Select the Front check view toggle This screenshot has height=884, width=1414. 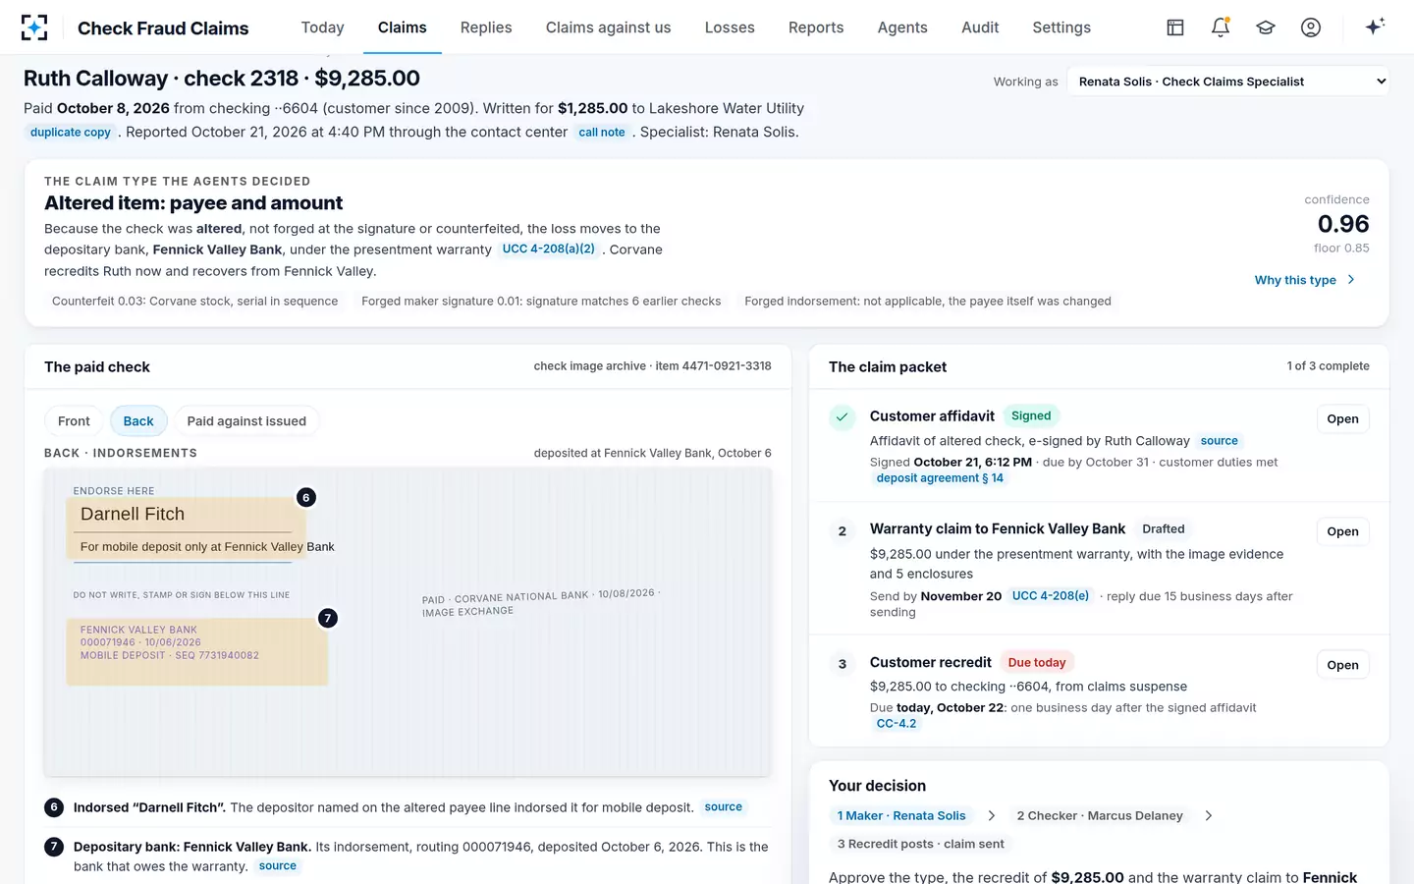(x=74, y=421)
